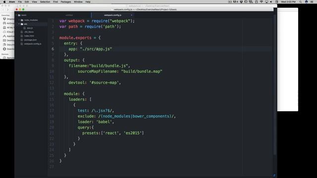Click the editor vertical scrollbar
Image resolution: width=317 pixels, height=178 pixels.
pos(275,85)
